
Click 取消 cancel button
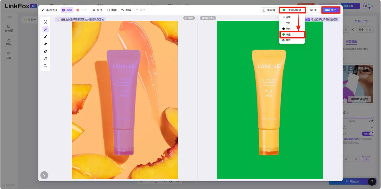313,10
